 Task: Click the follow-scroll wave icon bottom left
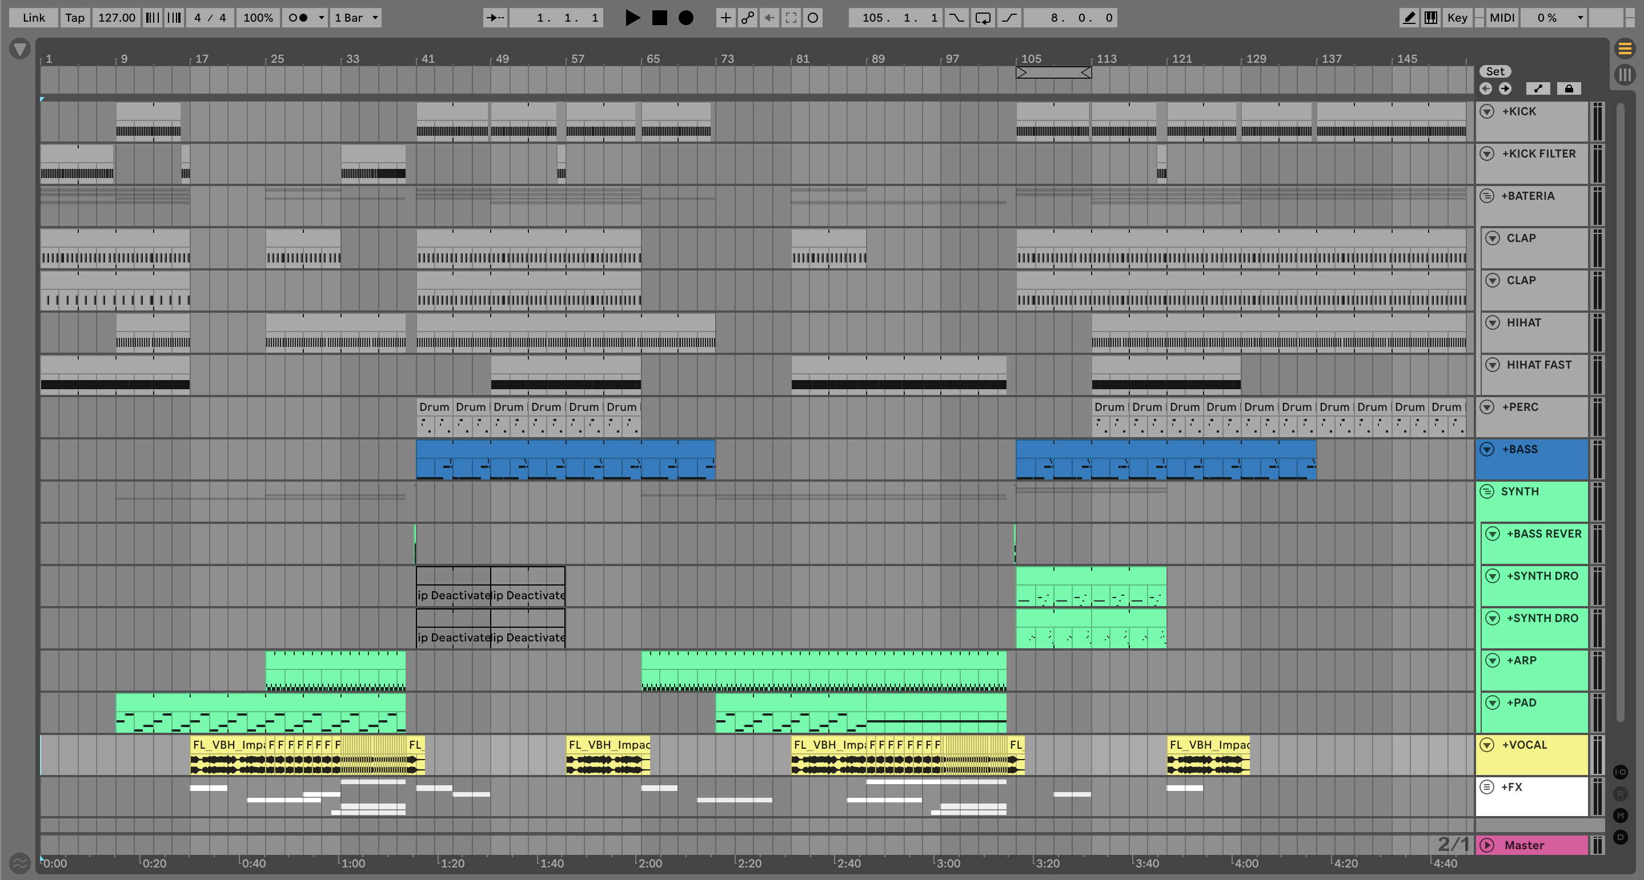[20, 863]
